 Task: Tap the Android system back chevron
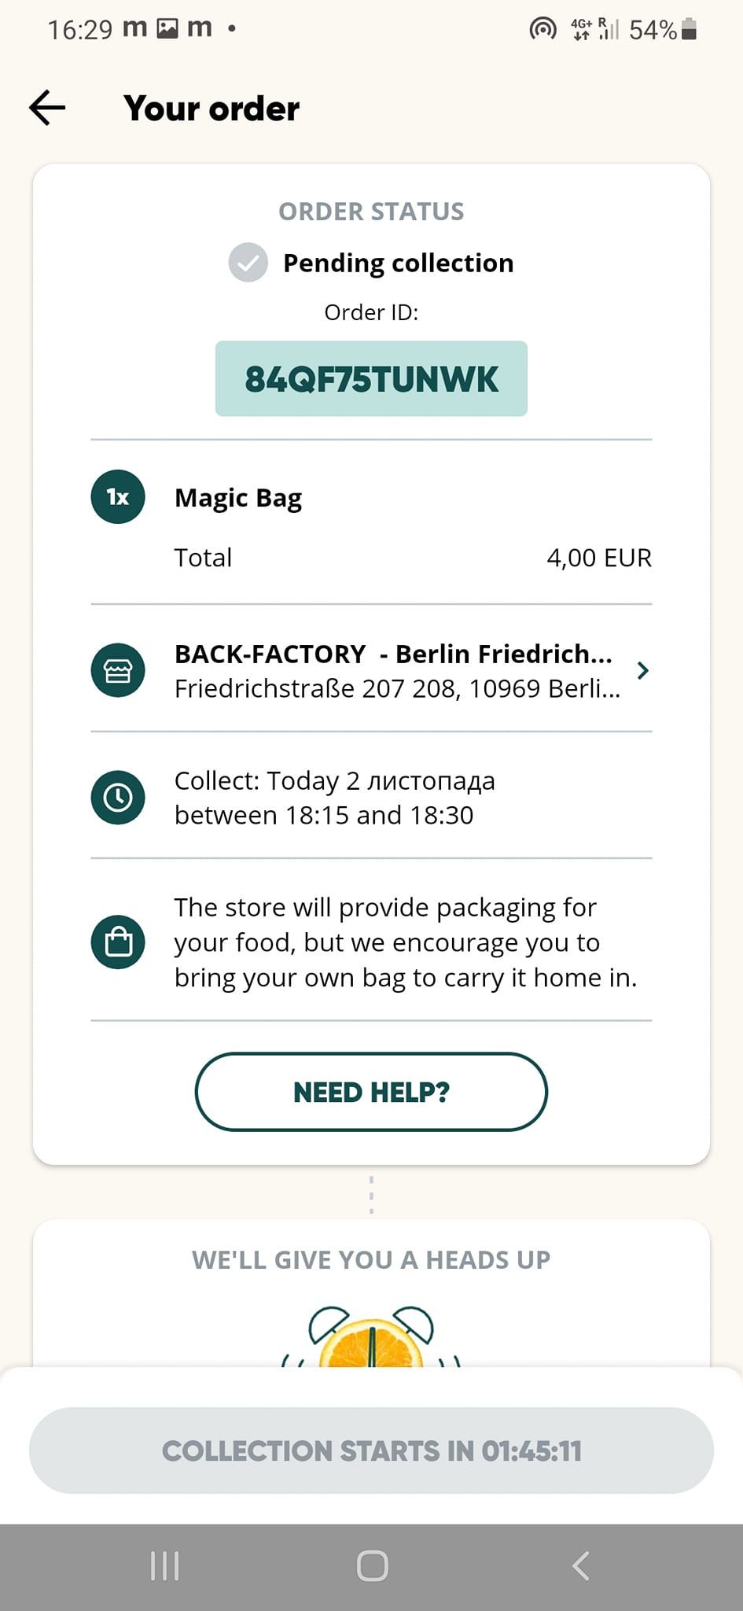[580, 1566]
